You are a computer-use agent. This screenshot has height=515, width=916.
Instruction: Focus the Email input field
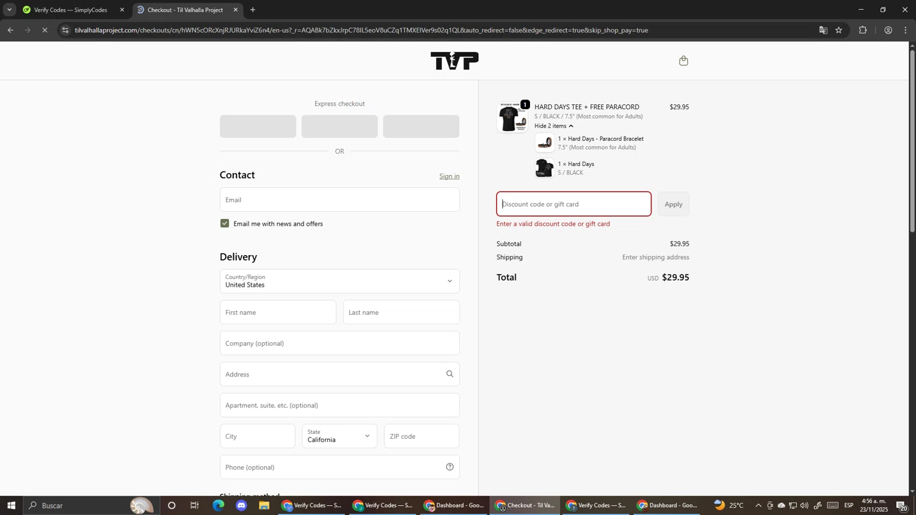[340, 200]
